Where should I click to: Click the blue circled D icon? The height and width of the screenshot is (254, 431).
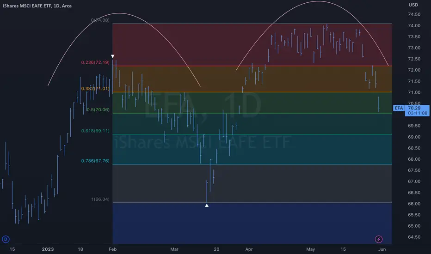pos(6,239)
